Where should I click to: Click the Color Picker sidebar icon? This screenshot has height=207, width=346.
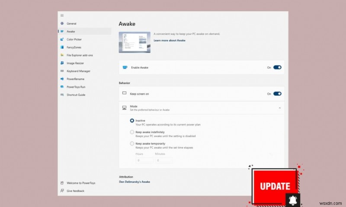click(62, 39)
